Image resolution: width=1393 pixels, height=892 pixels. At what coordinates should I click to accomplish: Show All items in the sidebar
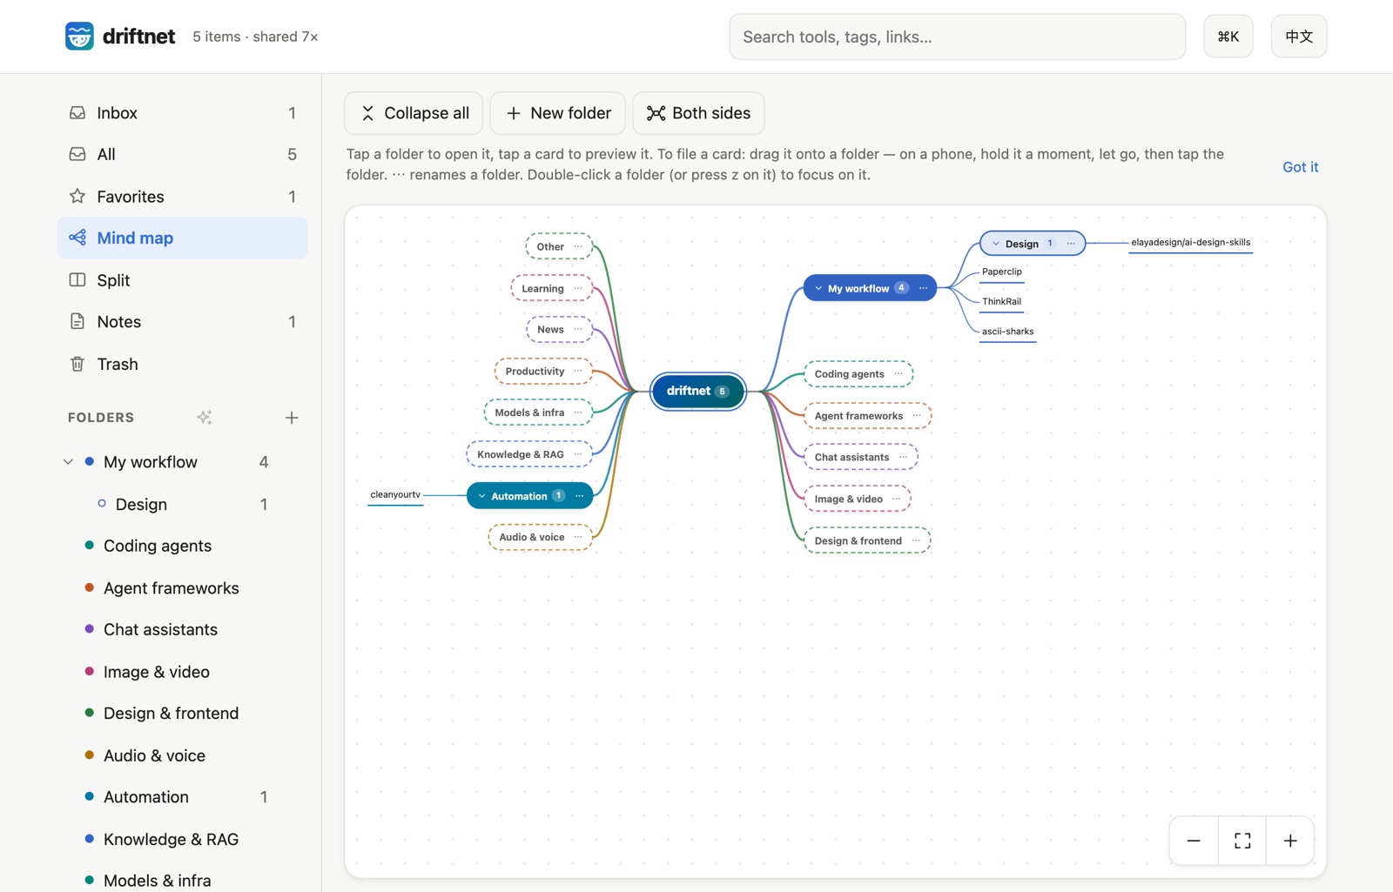183,154
